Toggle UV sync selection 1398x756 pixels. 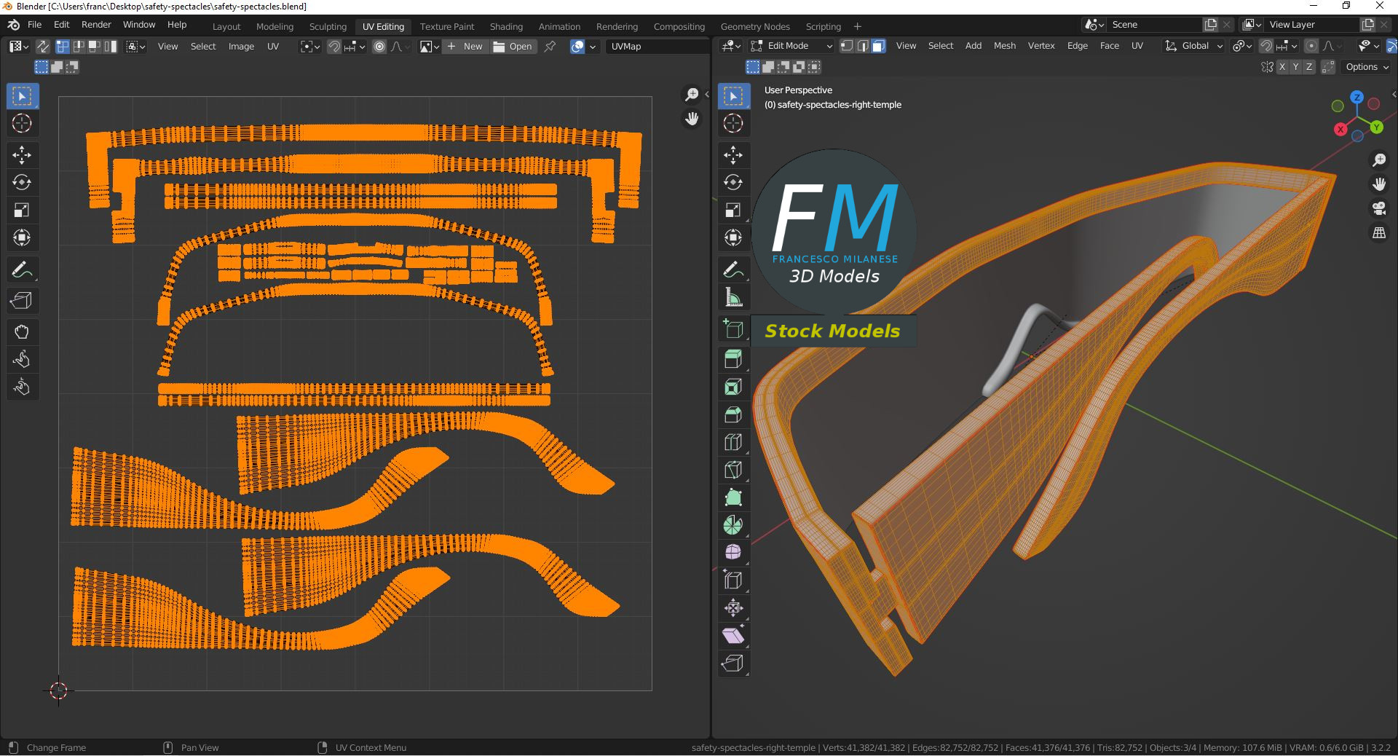click(43, 47)
